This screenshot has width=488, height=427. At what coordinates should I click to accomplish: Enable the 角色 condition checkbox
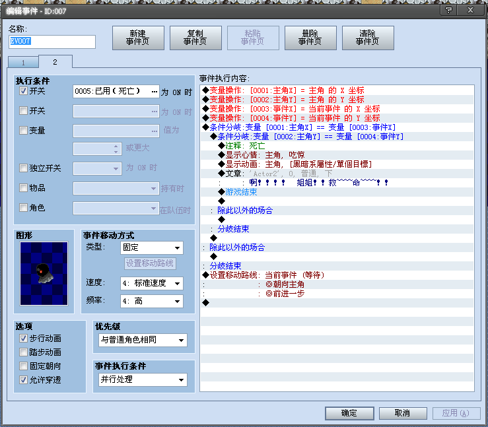pos(23,207)
